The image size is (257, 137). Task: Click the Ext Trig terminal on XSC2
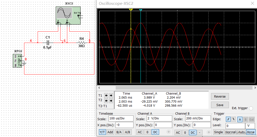[x=78, y=16]
